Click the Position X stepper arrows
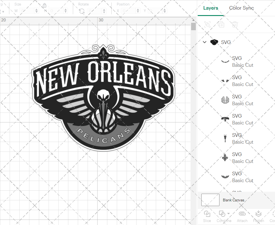Viewport: 275px width, 225px height. [138, 11]
